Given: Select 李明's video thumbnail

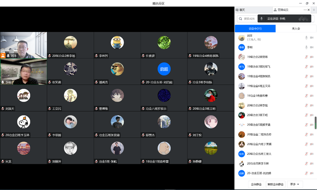Looking at the screenshot, I should (23, 72).
